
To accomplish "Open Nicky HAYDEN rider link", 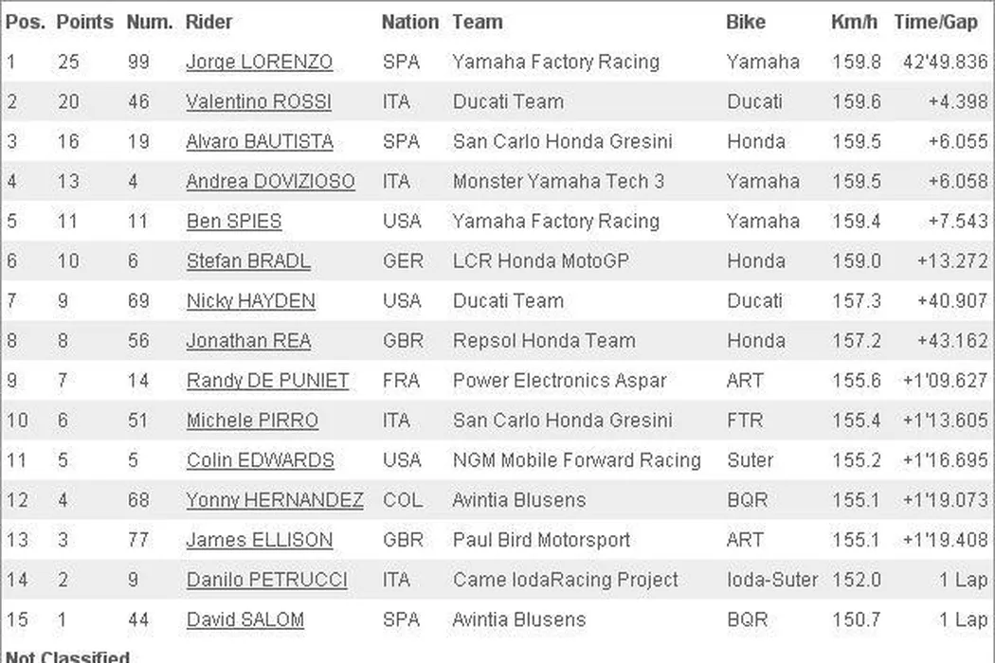I will pos(250,301).
